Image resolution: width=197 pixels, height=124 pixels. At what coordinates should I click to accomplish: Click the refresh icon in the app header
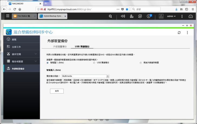pos(179,32)
